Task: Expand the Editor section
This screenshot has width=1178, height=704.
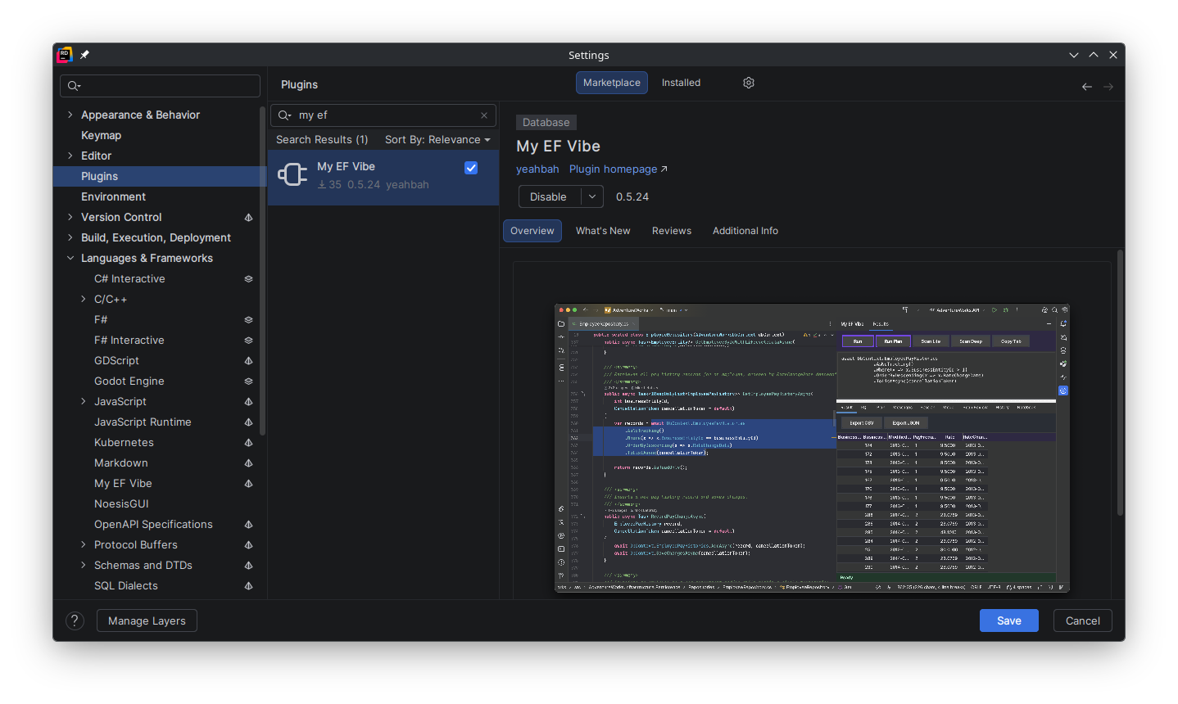Action: point(70,156)
